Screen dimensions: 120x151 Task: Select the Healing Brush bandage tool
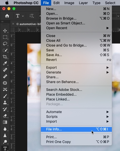click(5, 76)
